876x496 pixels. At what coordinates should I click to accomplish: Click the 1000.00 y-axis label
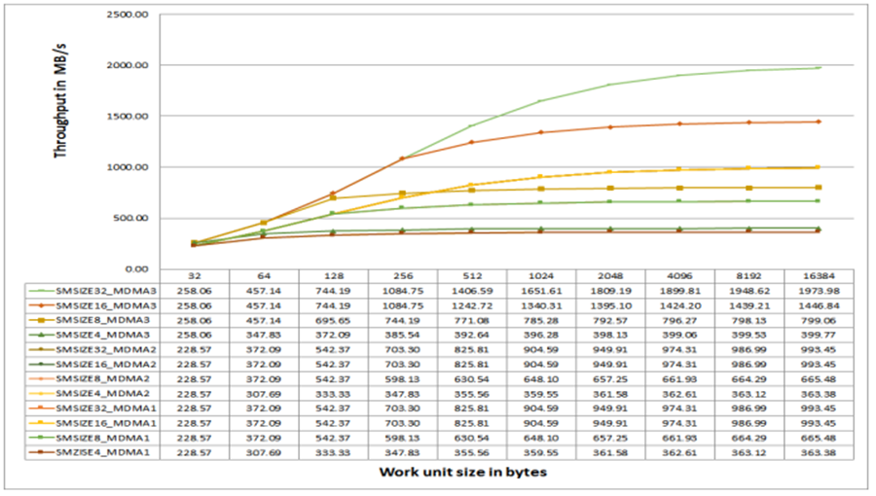128,167
